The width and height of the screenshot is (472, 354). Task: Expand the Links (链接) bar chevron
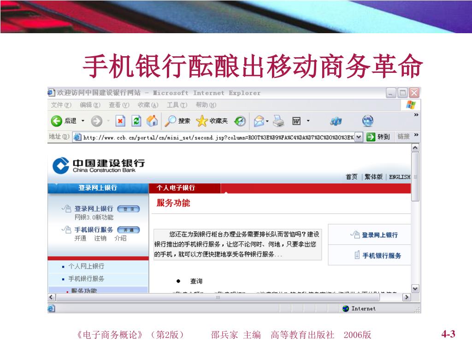[416, 135]
